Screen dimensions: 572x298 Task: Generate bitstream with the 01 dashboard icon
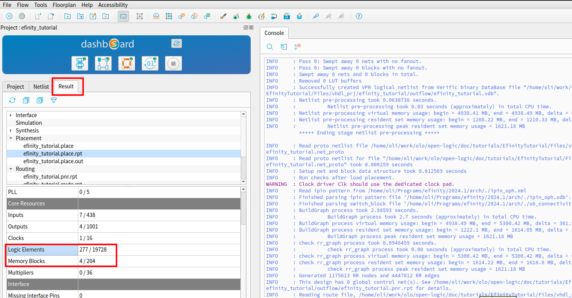click(x=150, y=63)
